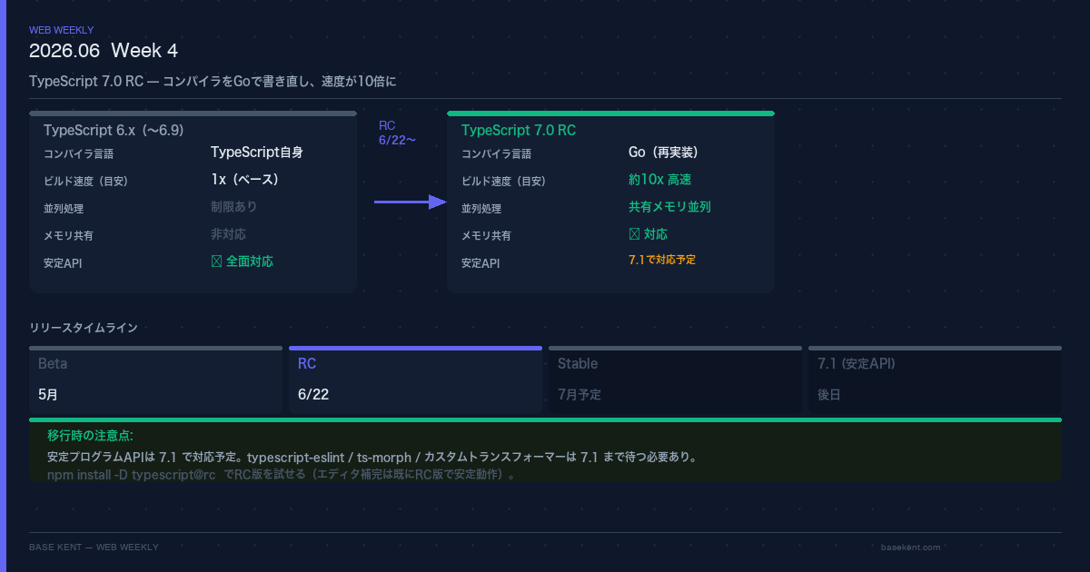1090x572 pixels.
Task: Click '並列処理' label in TypeScript 7.0 RC card
Action: 481,209
